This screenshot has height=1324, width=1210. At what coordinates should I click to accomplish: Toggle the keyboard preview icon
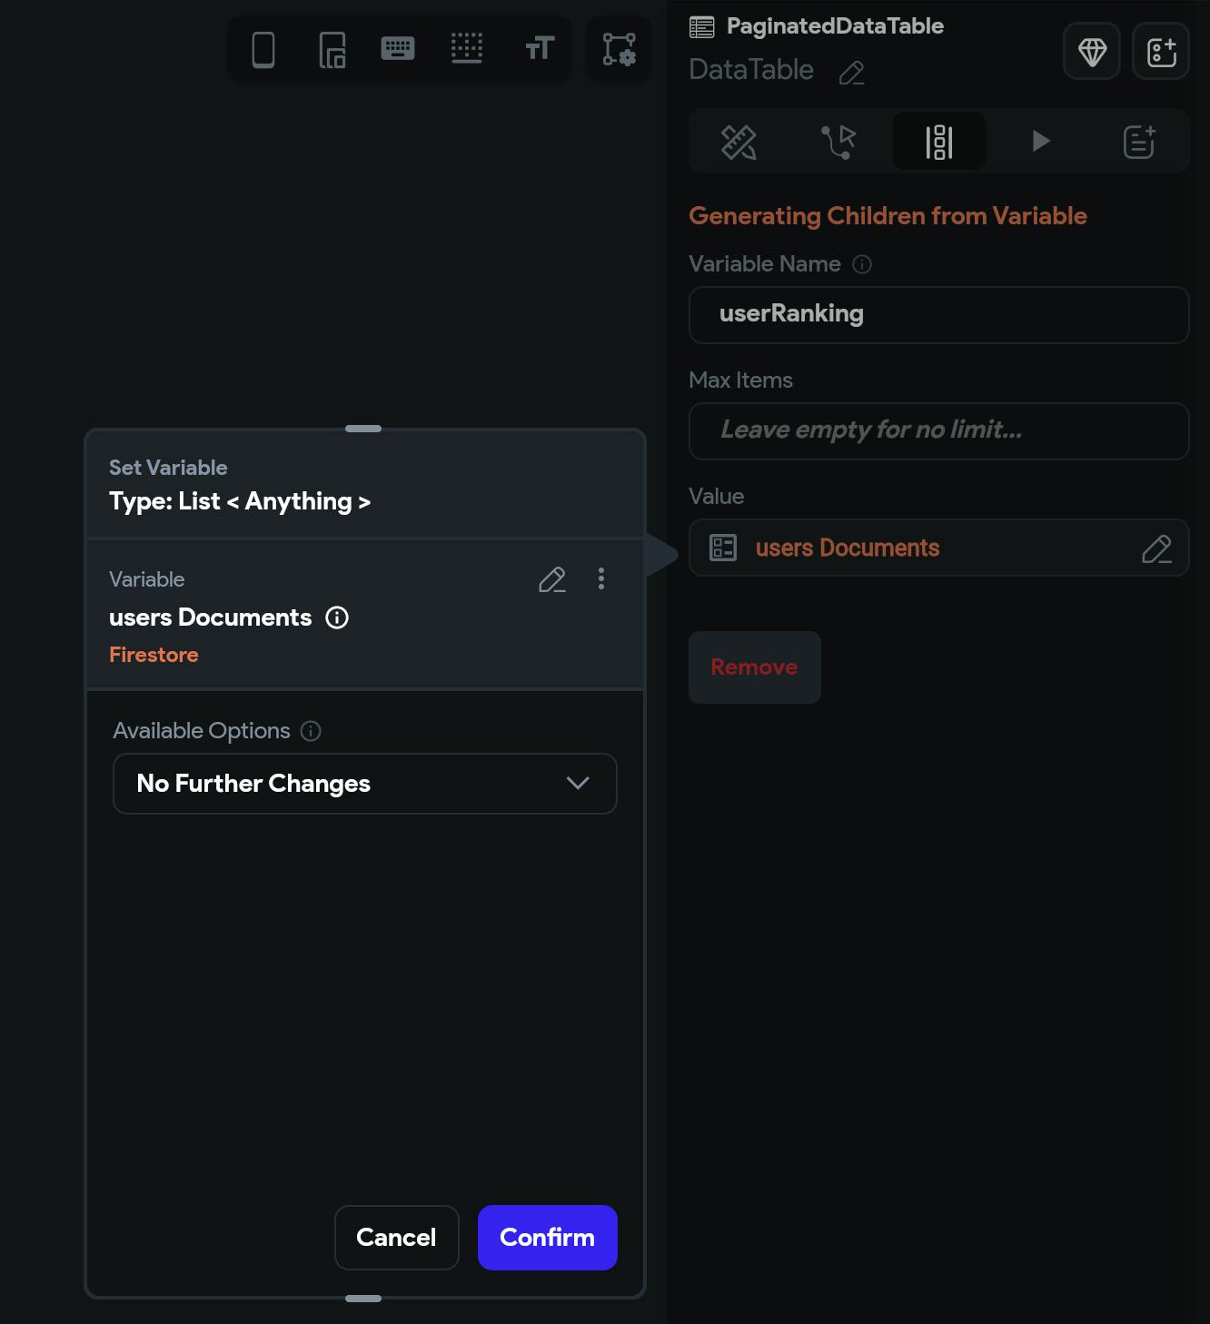(x=398, y=49)
